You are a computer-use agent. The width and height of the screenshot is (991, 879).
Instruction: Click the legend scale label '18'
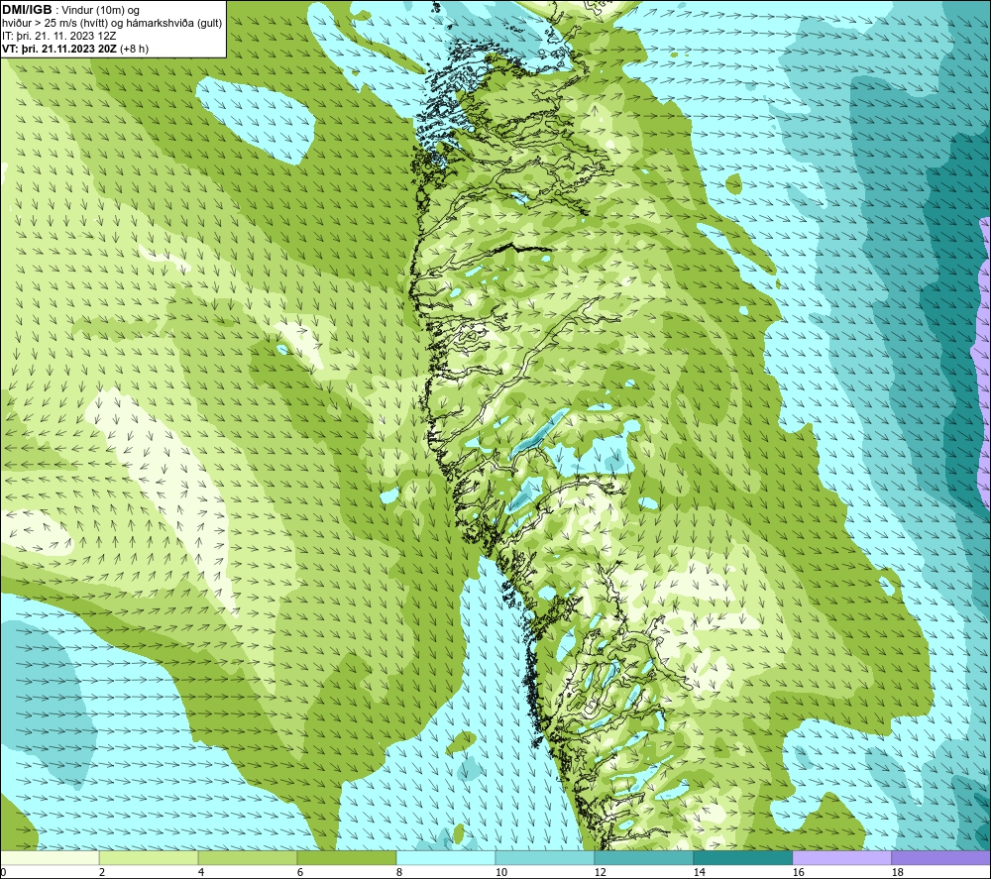point(897,872)
